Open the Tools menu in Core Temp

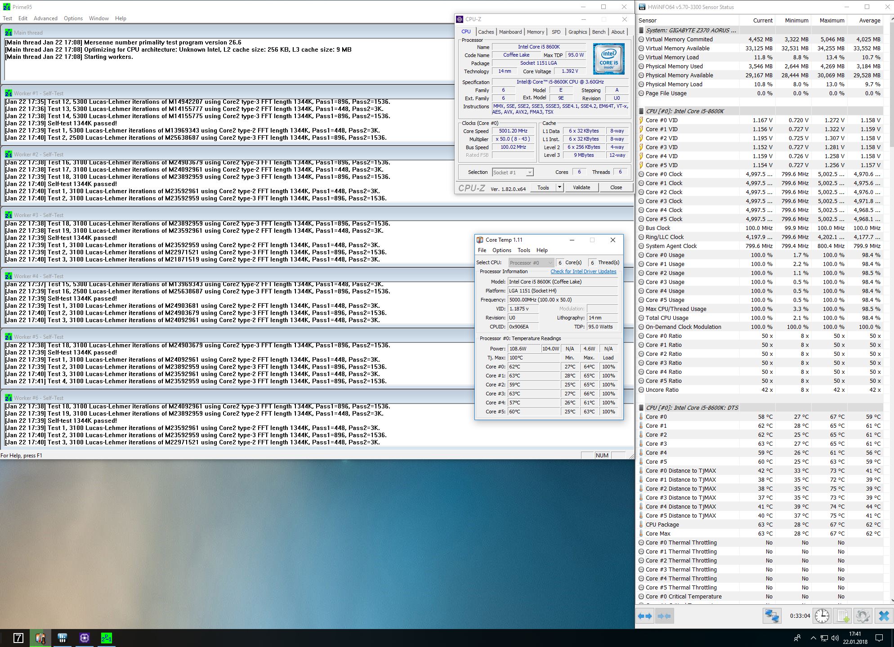coord(524,250)
